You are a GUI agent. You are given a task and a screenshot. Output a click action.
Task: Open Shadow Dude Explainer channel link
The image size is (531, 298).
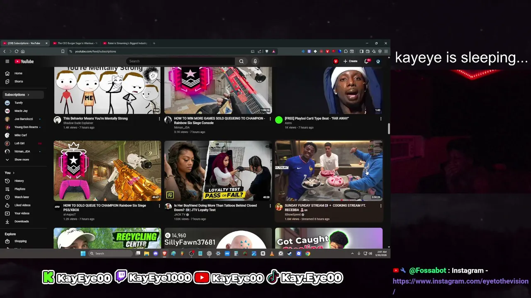tap(78, 123)
